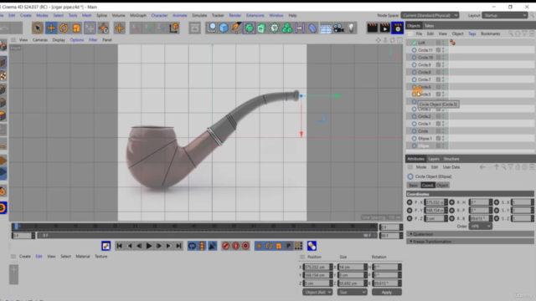Click the Undo arrow in toolbar
The width and height of the screenshot is (536, 301).
[x=4, y=28]
